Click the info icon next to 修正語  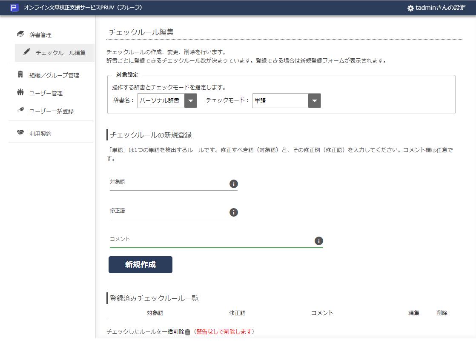(x=234, y=212)
